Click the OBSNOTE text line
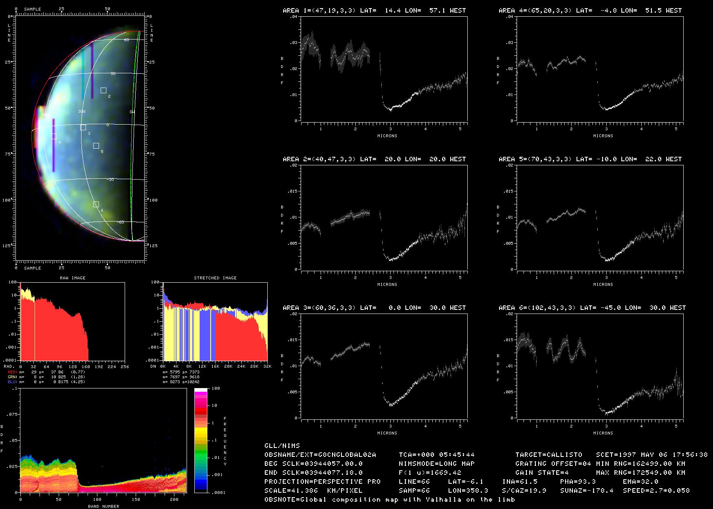713x509 pixels. 390,500
